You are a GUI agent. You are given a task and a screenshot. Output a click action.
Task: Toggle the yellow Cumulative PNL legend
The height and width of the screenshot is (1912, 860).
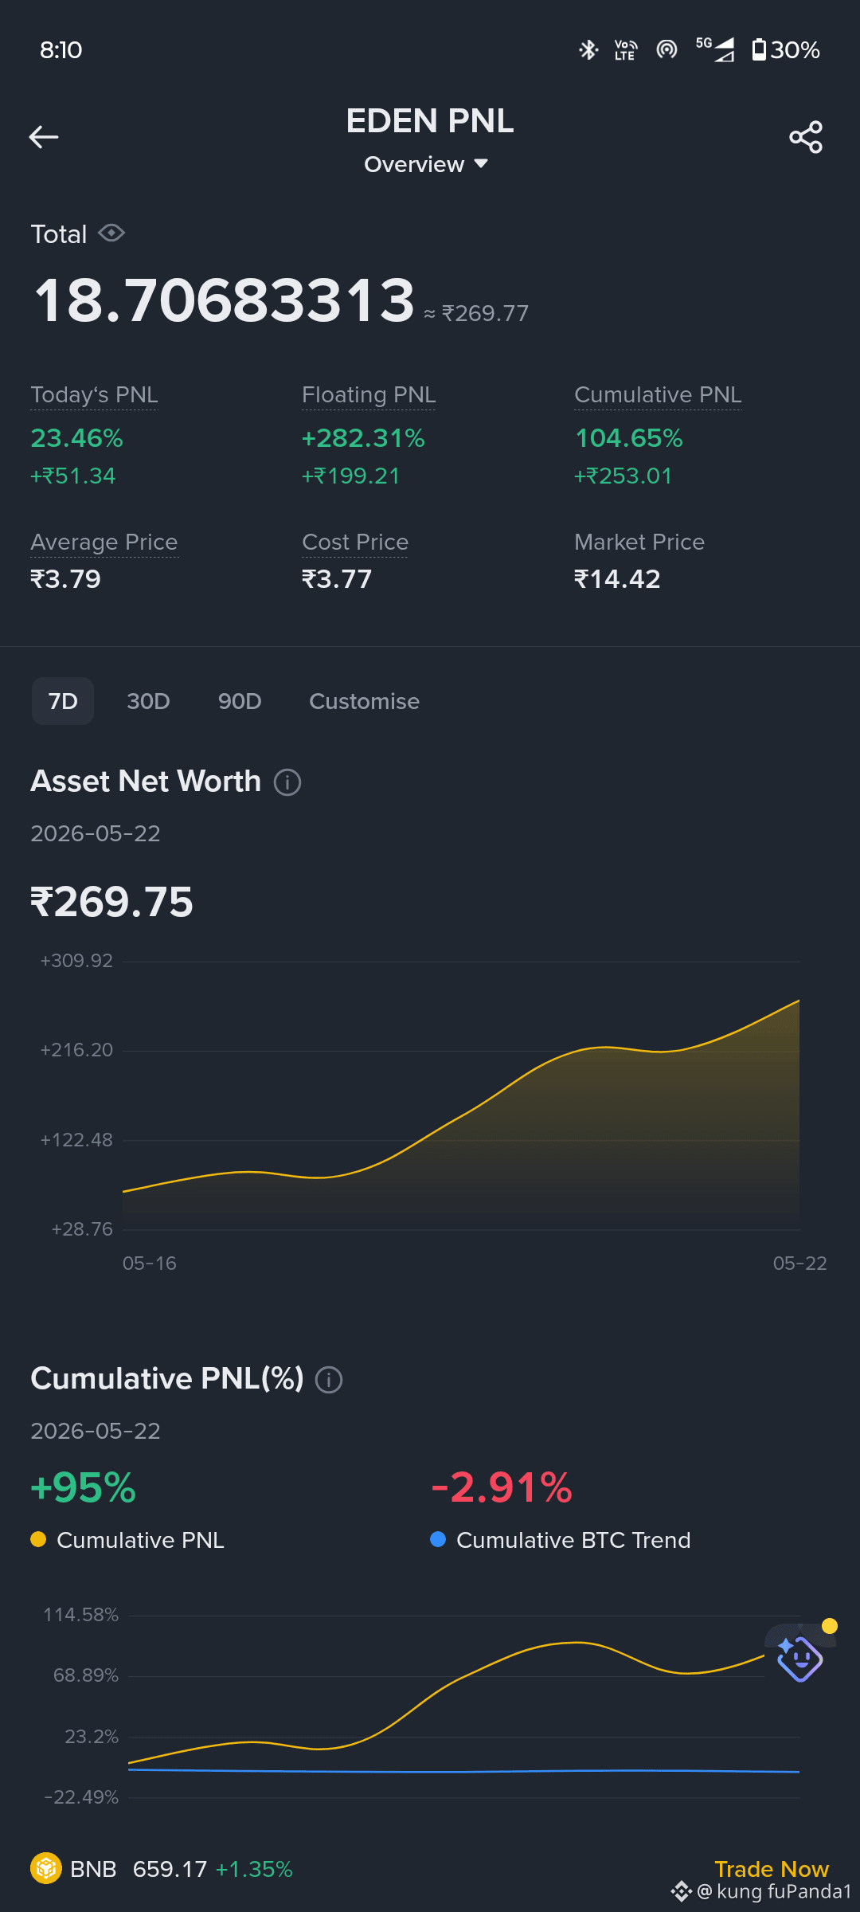tap(127, 1540)
